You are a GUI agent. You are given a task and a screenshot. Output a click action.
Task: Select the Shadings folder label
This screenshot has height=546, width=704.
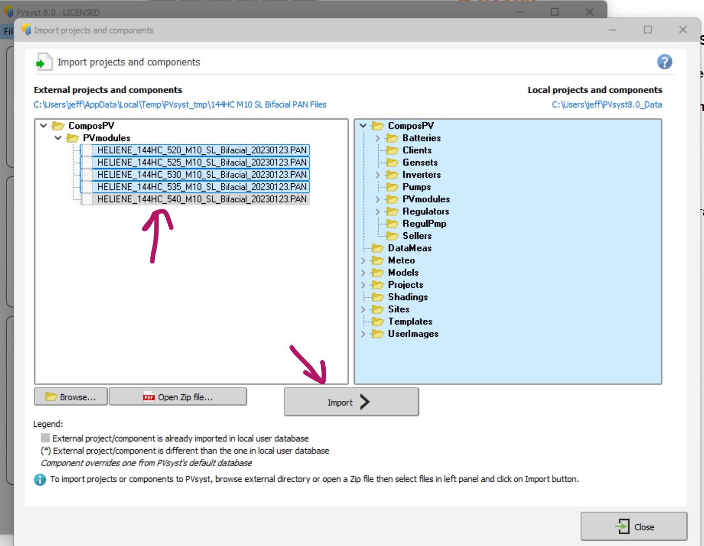pos(408,297)
